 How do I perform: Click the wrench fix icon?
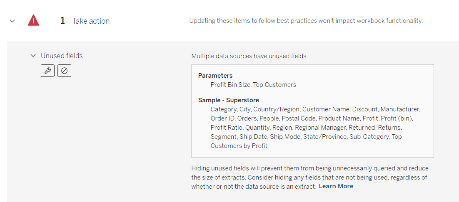coord(47,71)
